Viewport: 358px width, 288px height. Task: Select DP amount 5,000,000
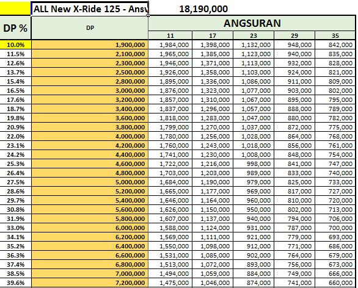pos(90,182)
